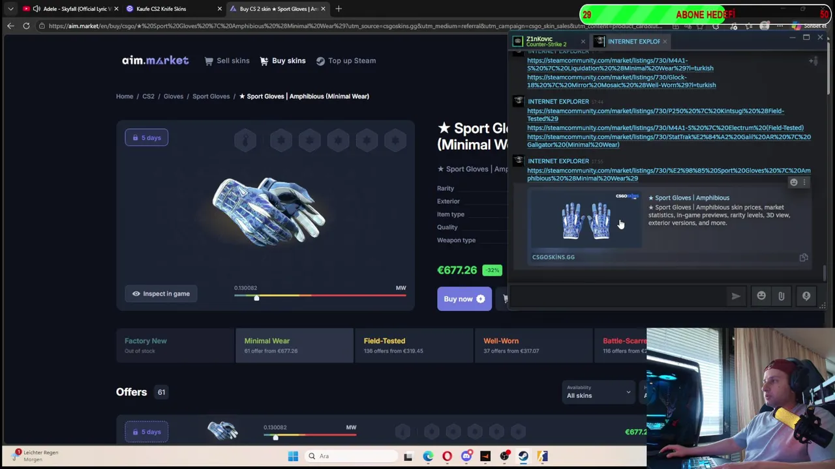Viewport: 835px width, 469px height.
Task: Open the Task View taskbar icon
Action: click(x=408, y=456)
